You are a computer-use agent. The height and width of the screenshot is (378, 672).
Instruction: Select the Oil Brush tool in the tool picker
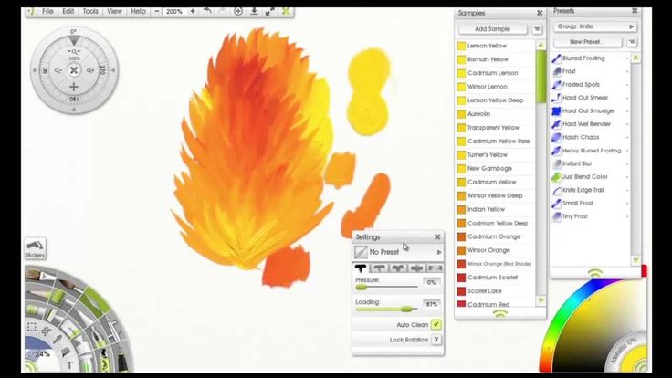click(42, 277)
